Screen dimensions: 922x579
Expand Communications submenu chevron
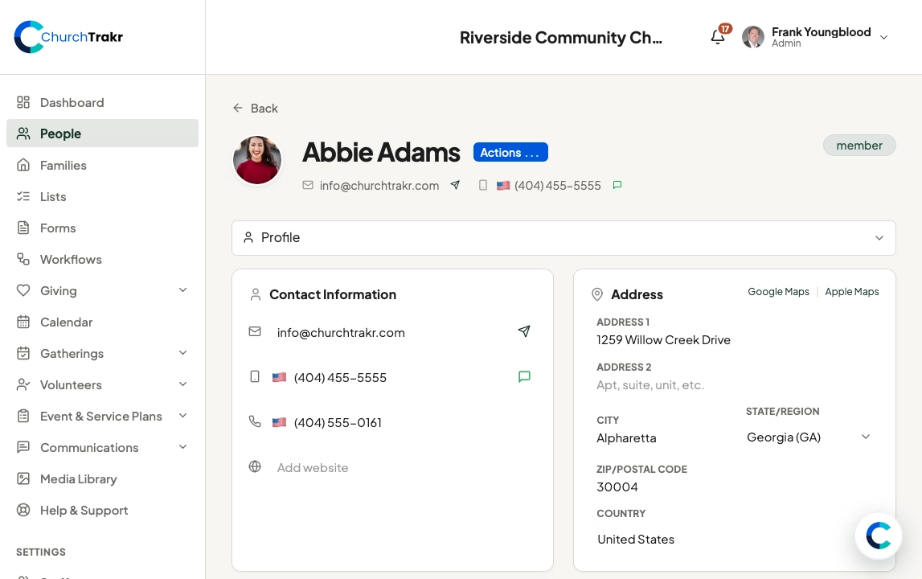182,446
